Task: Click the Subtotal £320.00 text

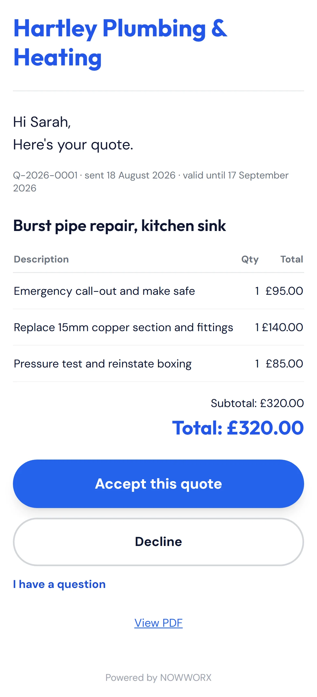Action: (x=257, y=403)
